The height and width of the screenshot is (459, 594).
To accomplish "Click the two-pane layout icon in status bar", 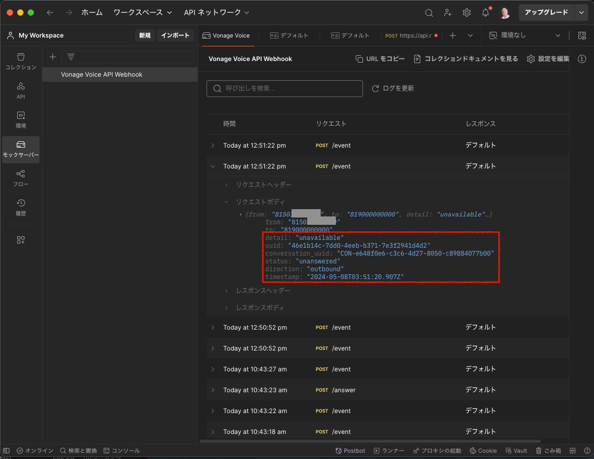I will pyautogui.click(x=573, y=451).
